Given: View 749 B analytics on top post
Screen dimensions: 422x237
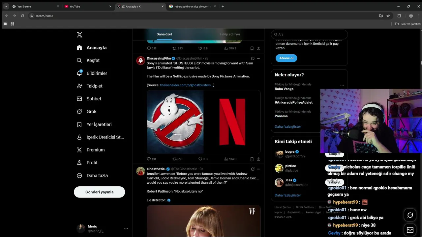Looking at the screenshot, I should pos(230,48).
